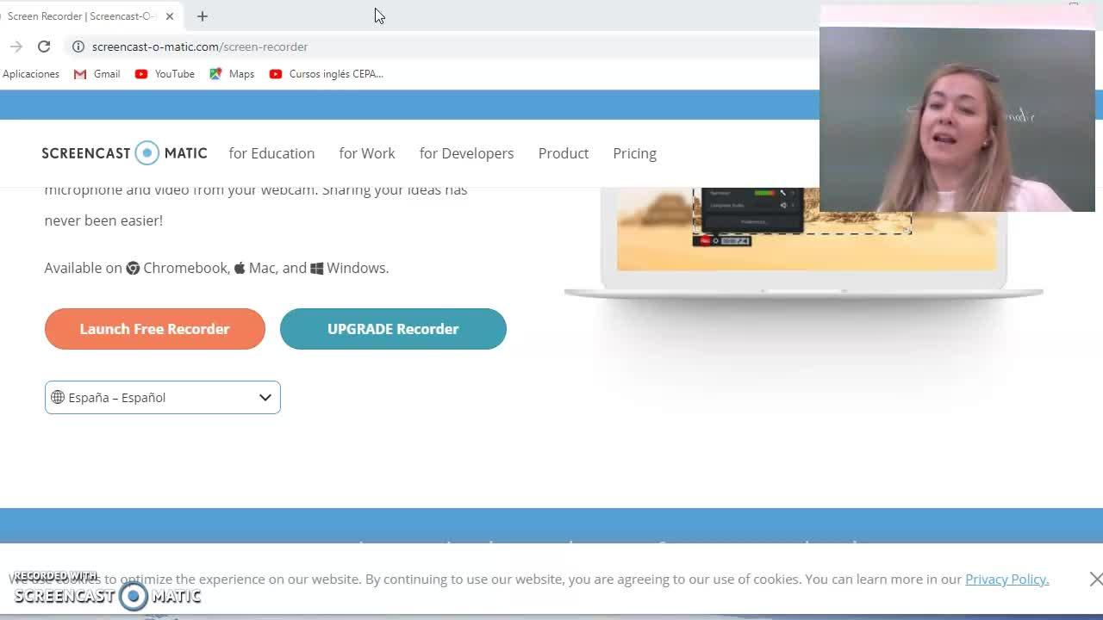Open the YouTube bookmark
1103x620 pixels.
pyautogui.click(x=165, y=74)
